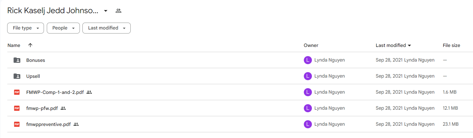Click the PDF icon for fmwp-pfw.pdf
Screen dimensions: 473x138
(x=17, y=108)
